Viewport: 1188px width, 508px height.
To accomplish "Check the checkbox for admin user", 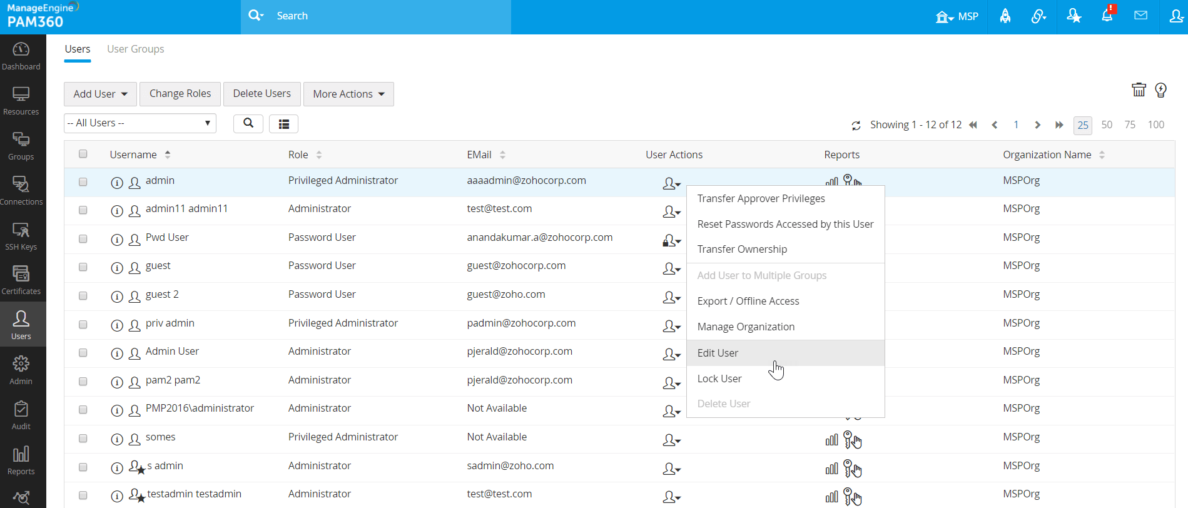I will pyautogui.click(x=83, y=182).
